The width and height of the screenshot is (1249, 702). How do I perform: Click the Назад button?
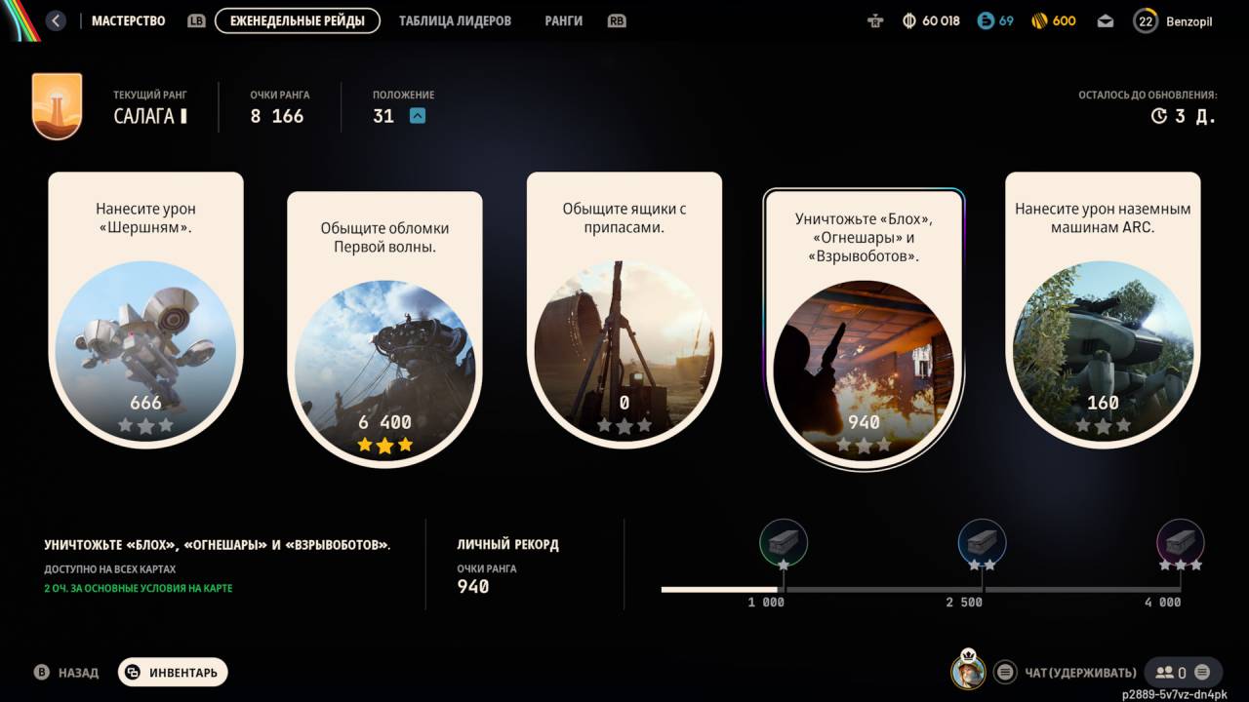coord(66,672)
